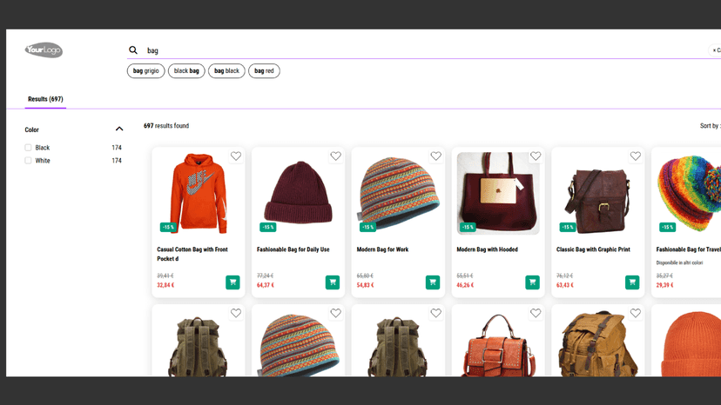Add Classic Bag with Graphic Print to cart

(632, 282)
